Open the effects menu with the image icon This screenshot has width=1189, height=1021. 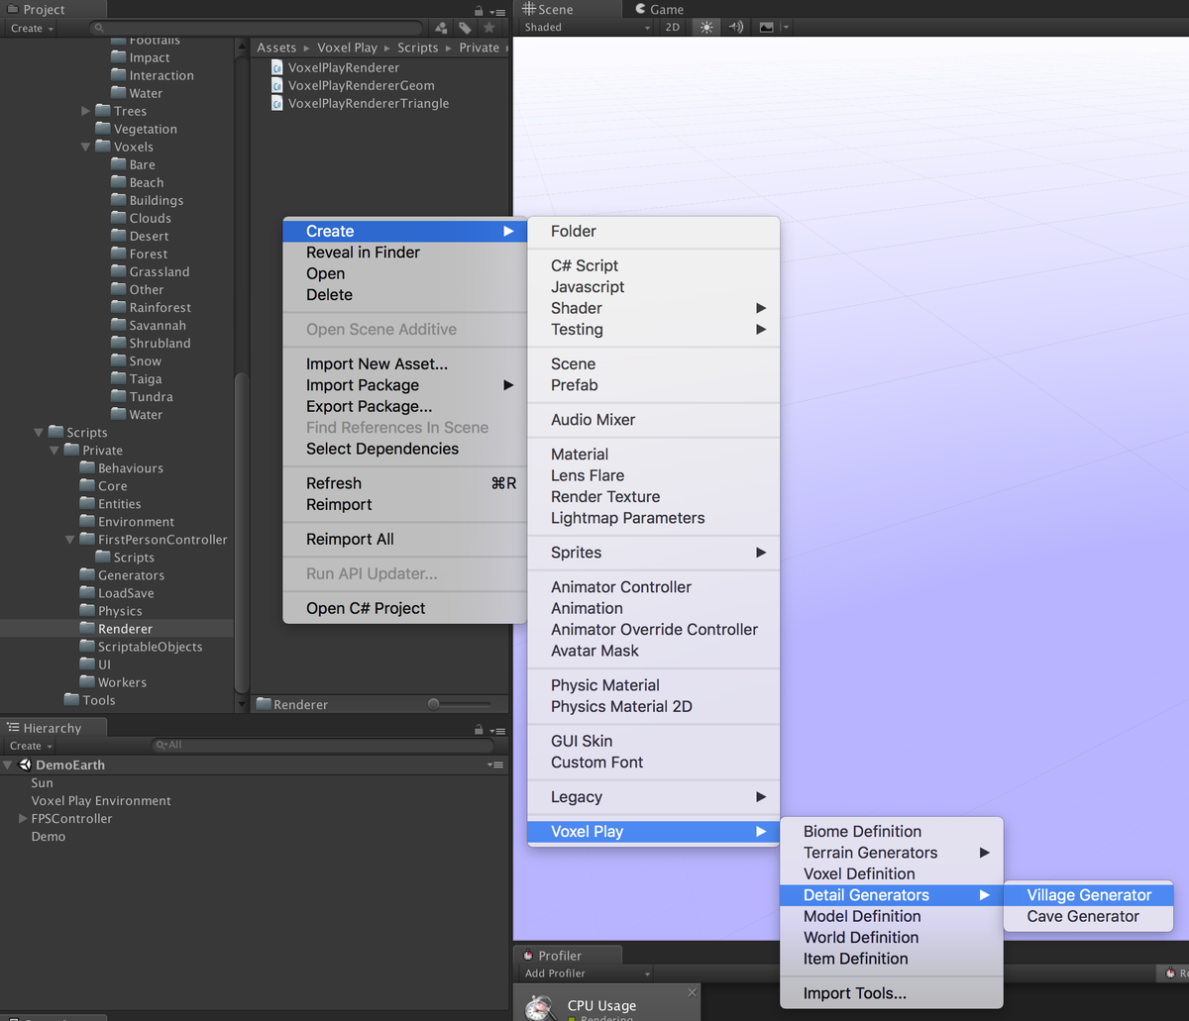(765, 27)
